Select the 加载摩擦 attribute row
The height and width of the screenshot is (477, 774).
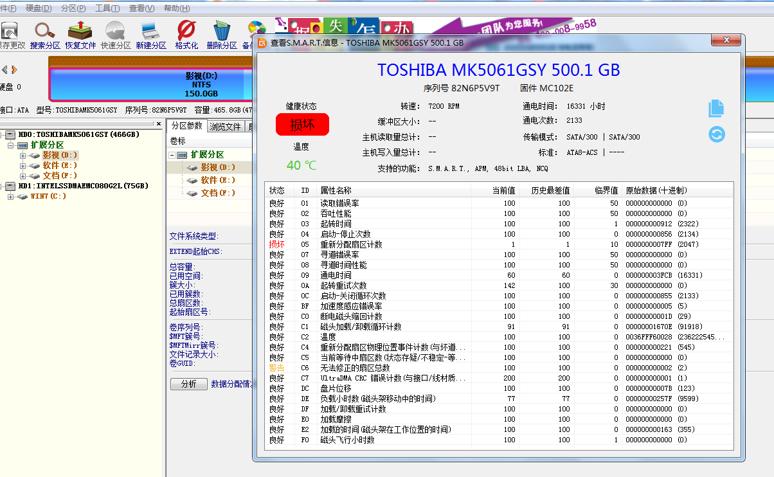click(x=499, y=419)
